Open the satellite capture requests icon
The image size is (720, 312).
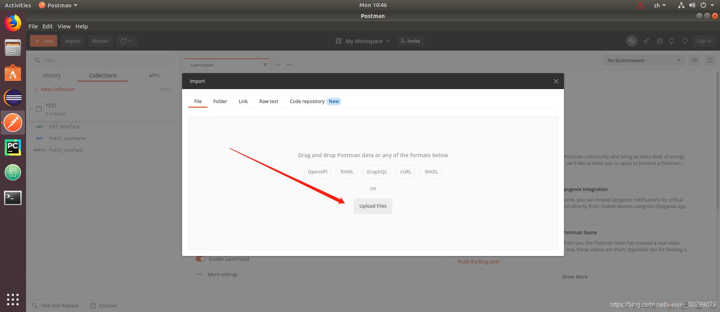pos(646,41)
